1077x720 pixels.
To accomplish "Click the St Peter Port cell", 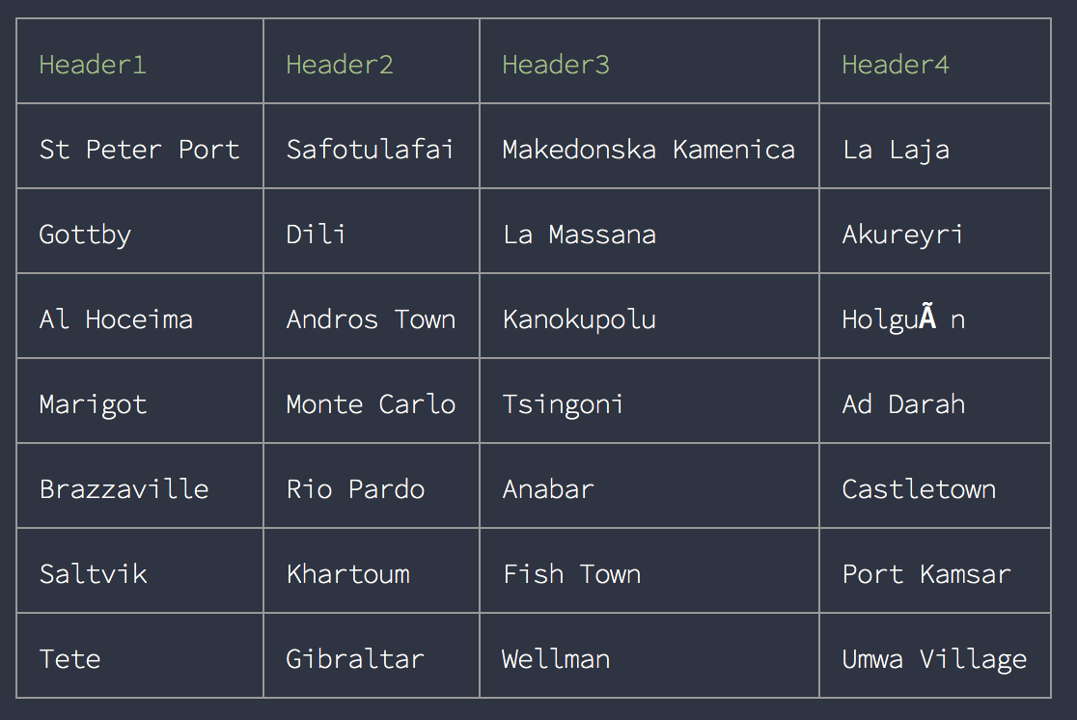I will pos(140,147).
